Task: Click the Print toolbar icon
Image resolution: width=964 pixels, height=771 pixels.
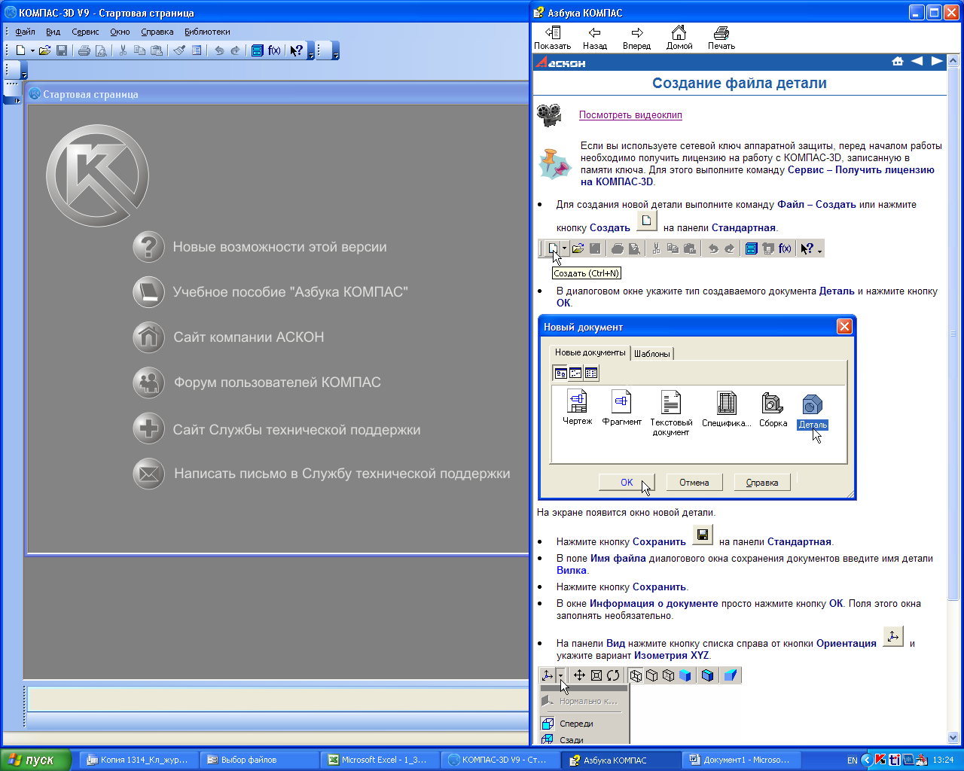Action: point(84,50)
